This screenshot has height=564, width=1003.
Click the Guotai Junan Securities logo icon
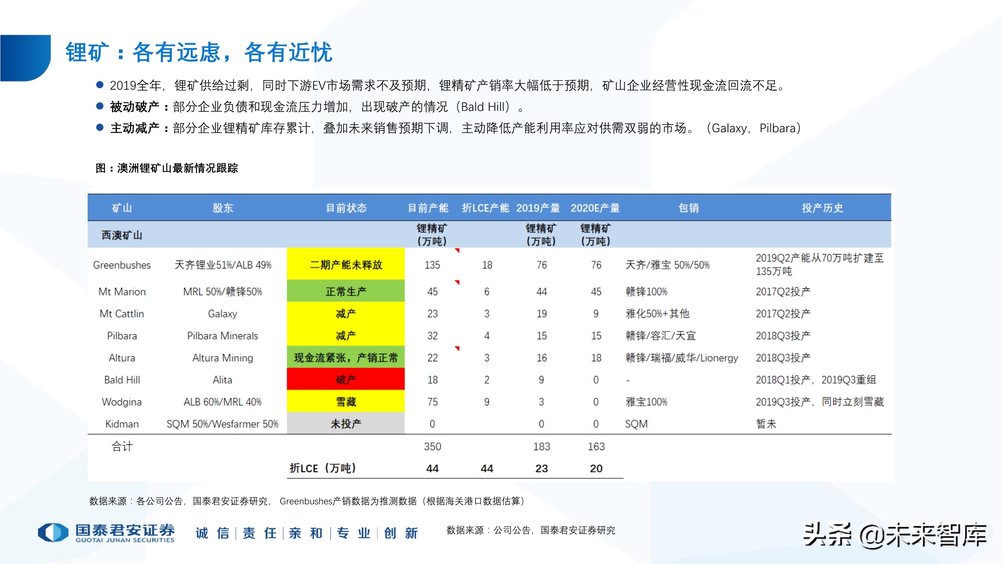pyautogui.click(x=53, y=532)
